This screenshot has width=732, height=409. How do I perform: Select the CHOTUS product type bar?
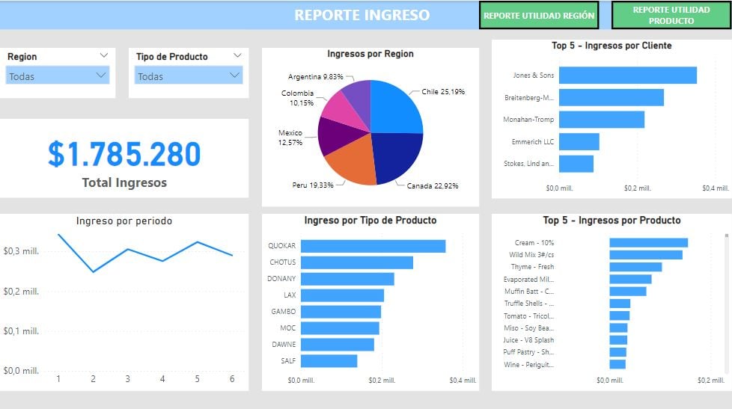point(356,262)
